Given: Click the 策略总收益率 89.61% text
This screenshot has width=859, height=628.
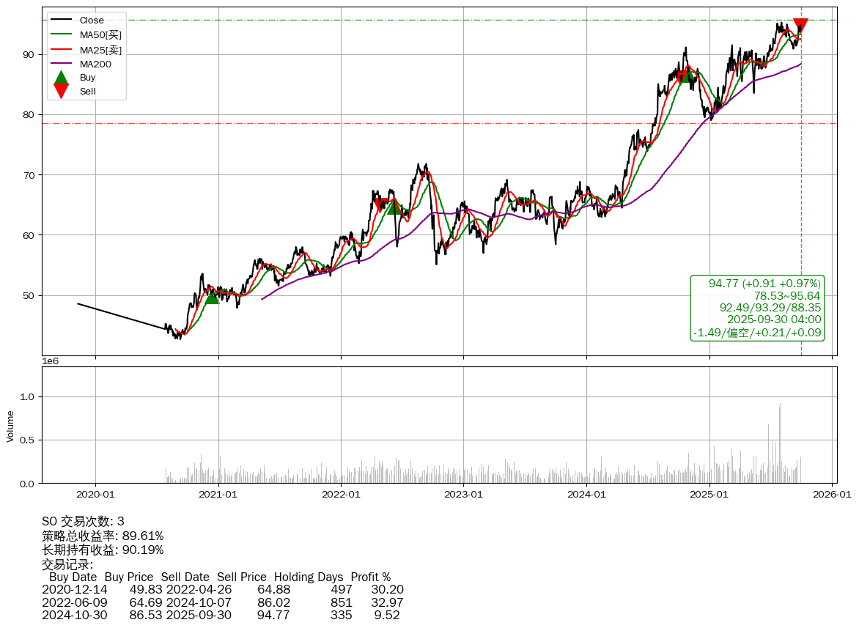Looking at the screenshot, I should pyautogui.click(x=103, y=536).
